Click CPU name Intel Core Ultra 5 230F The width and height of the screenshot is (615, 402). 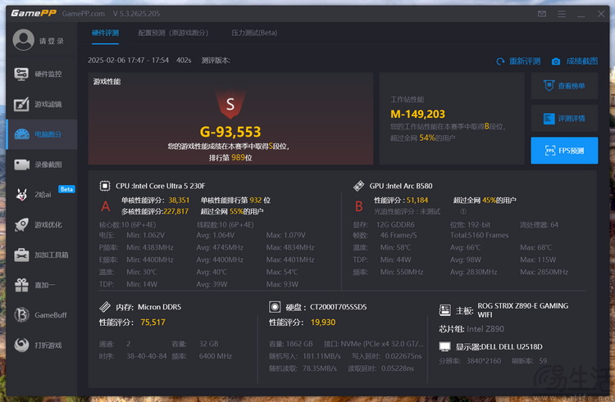point(169,186)
